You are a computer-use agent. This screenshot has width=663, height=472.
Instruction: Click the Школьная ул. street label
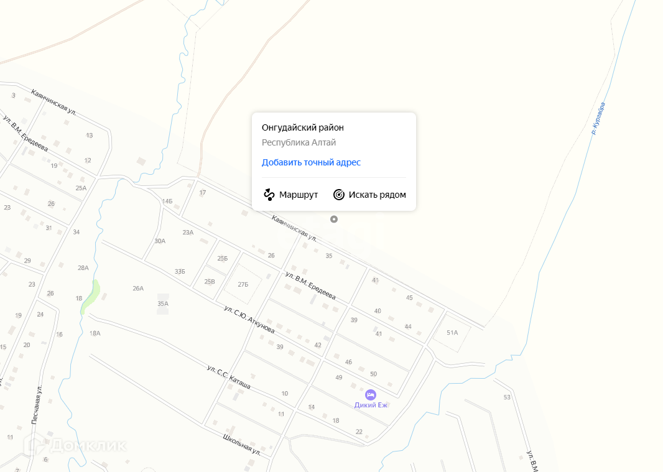242,445
